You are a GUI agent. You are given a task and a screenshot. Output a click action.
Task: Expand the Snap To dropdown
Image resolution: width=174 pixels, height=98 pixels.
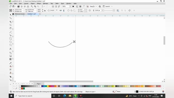coord(96,7)
